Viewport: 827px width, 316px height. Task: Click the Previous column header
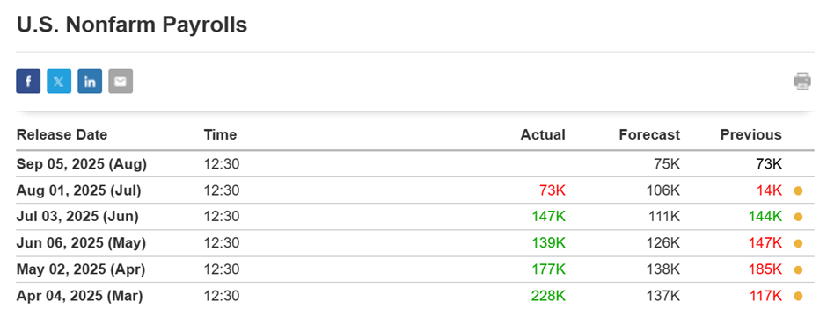tap(751, 135)
